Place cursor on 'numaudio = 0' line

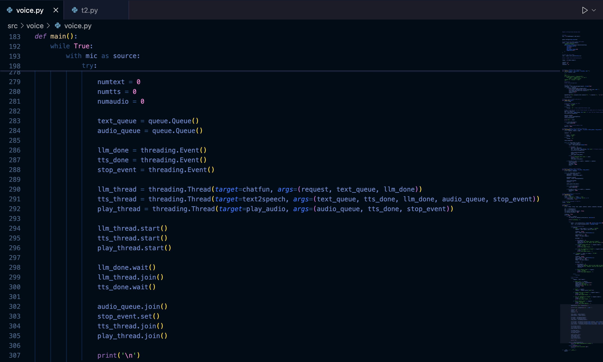pyautogui.click(x=121, y=101)
